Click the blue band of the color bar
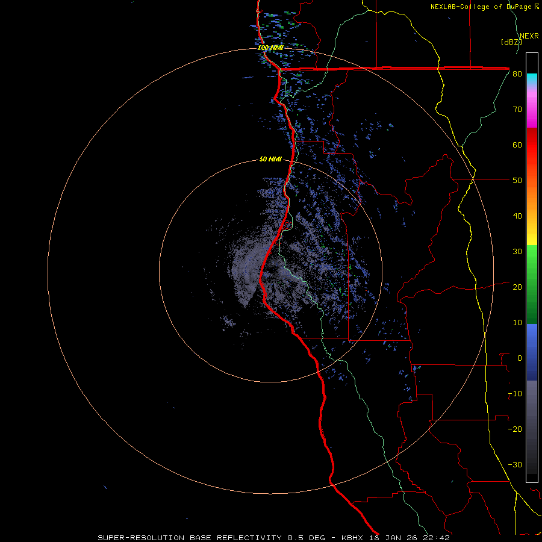The image size is (542, 542). coord(532,352)
